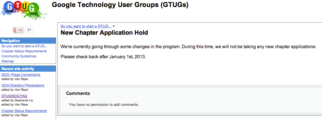The height and width of the screenshot is (119, 322).
Task: Go to Chapter Status Requirements in Navigation
Action: pos(24,51)
